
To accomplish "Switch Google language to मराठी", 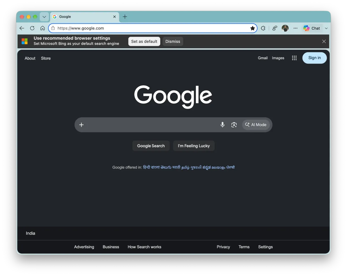I will (176, 167).
